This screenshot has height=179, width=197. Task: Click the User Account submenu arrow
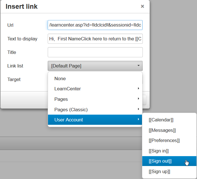click(138, 120)
